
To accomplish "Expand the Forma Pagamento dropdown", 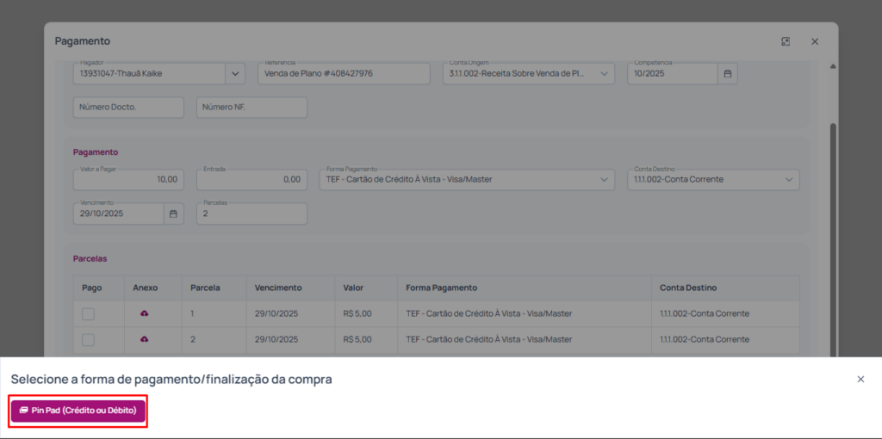I will point(604,180).
